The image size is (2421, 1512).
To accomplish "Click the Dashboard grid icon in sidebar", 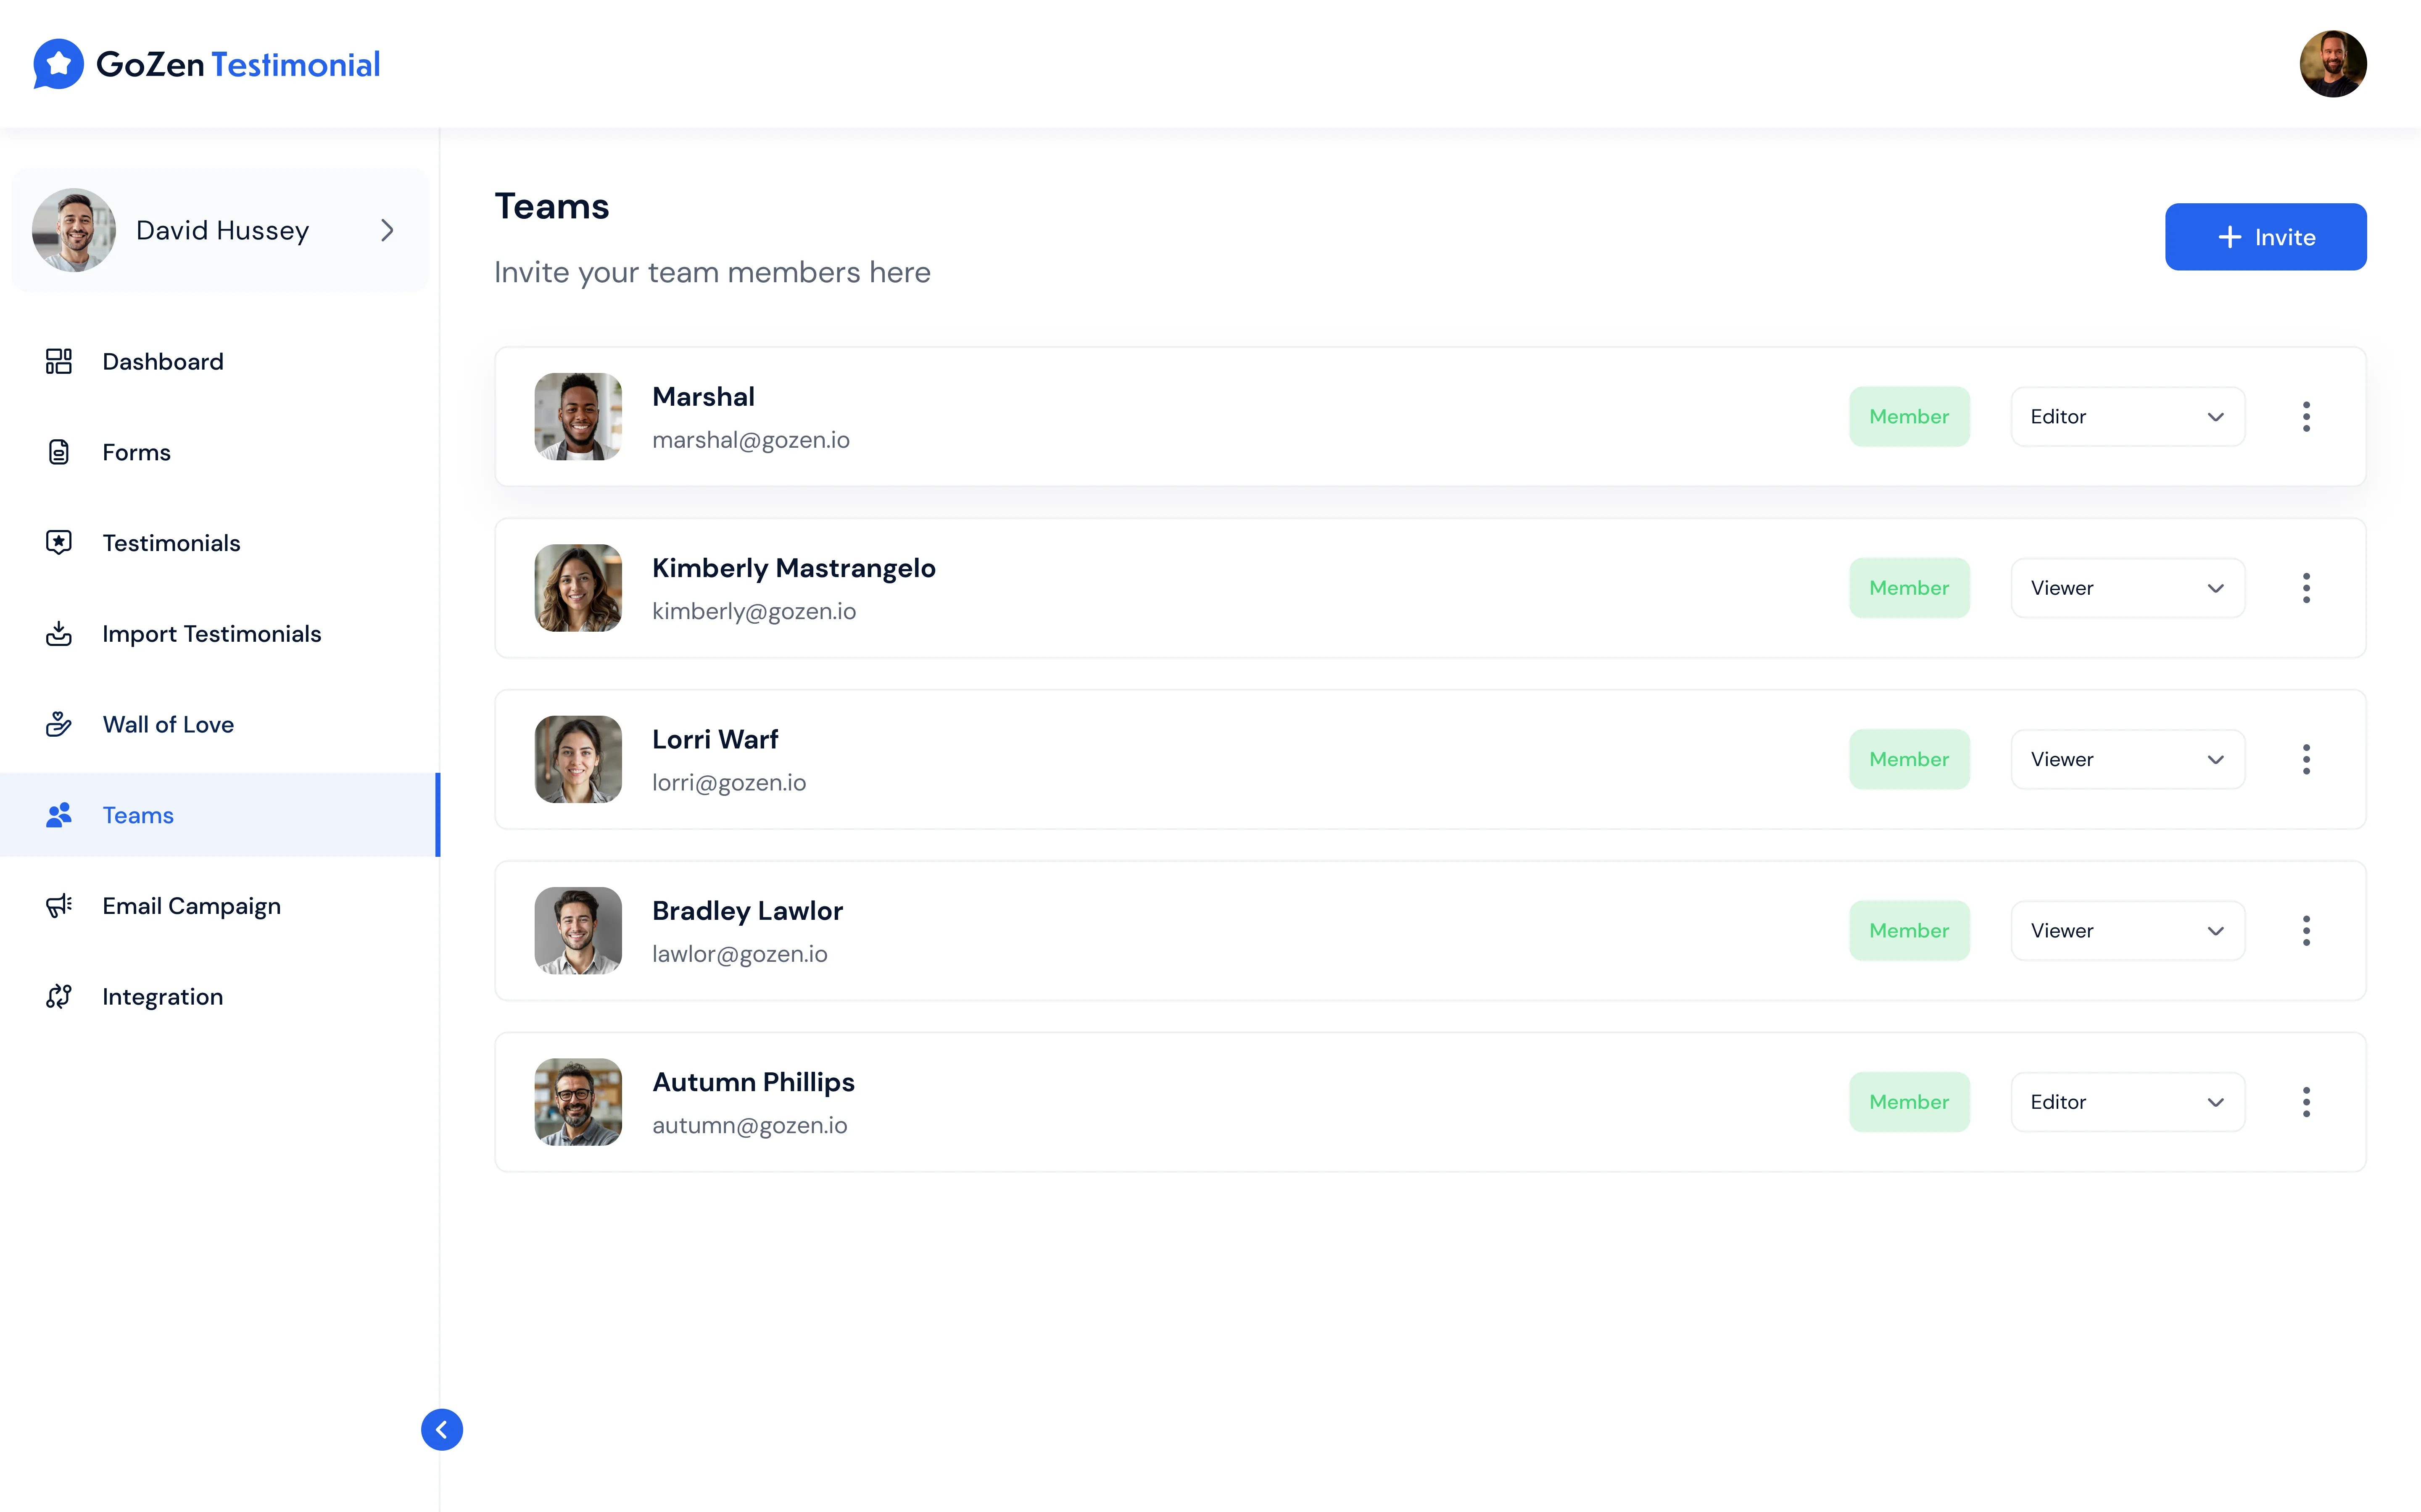I will click(59, 361).
